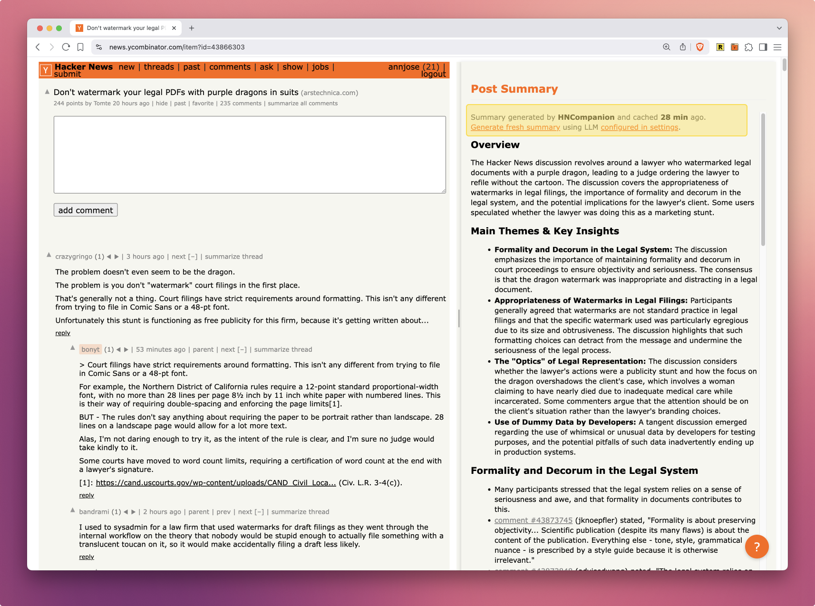The height and width of the screenshot is (606, 815).
Task: Click the Brave Shields lion icon
Action: click(699, 47)
